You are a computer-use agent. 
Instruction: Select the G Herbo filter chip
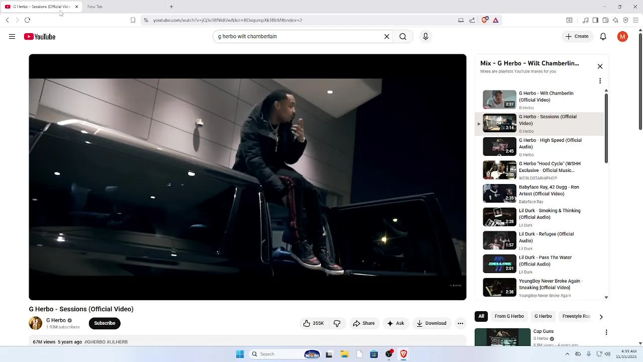(x=543, y=316)
